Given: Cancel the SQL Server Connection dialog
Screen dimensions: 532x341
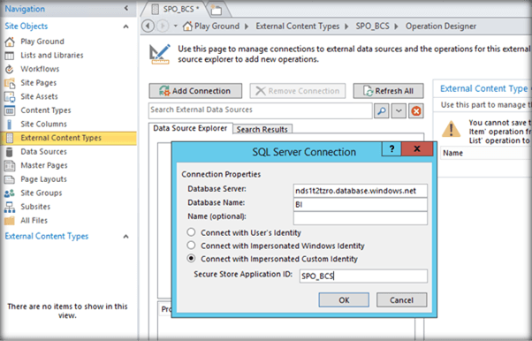Looking at the screenshot, I should click(x=402, y=300).
